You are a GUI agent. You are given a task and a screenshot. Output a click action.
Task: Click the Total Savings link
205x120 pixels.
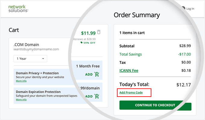pos(131,54)
